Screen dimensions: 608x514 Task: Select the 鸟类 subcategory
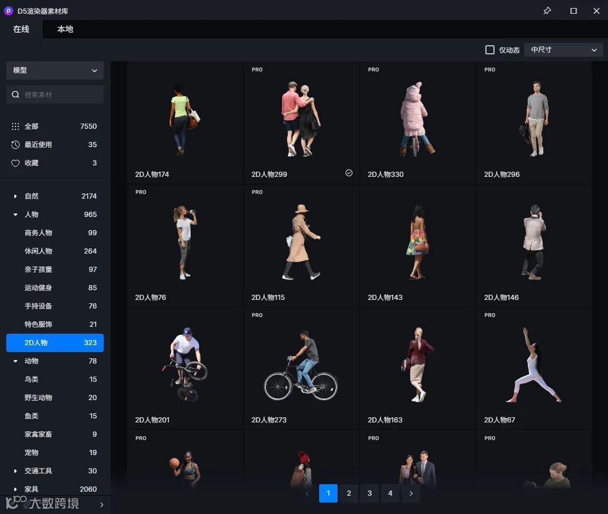(55, 379)
